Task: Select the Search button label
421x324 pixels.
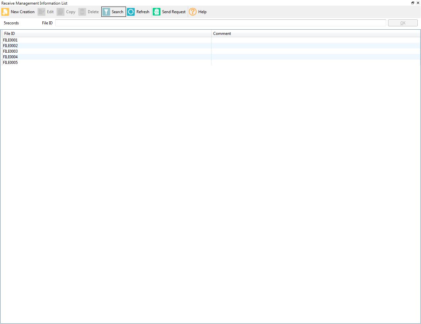Action: (117, 12)
